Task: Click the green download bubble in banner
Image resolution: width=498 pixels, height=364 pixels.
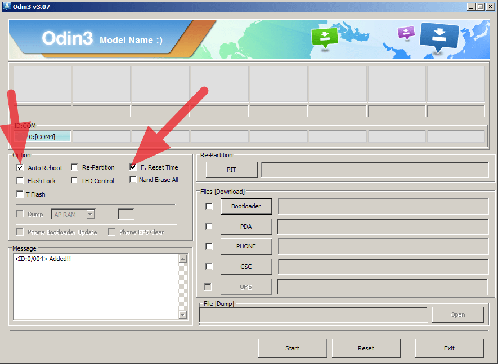Action: (325, 38)
